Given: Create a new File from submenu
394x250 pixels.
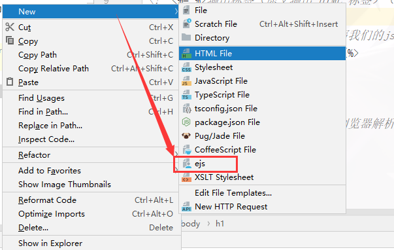Looking at the screenshot, I should pyautogui.click(x=262, y=10).
